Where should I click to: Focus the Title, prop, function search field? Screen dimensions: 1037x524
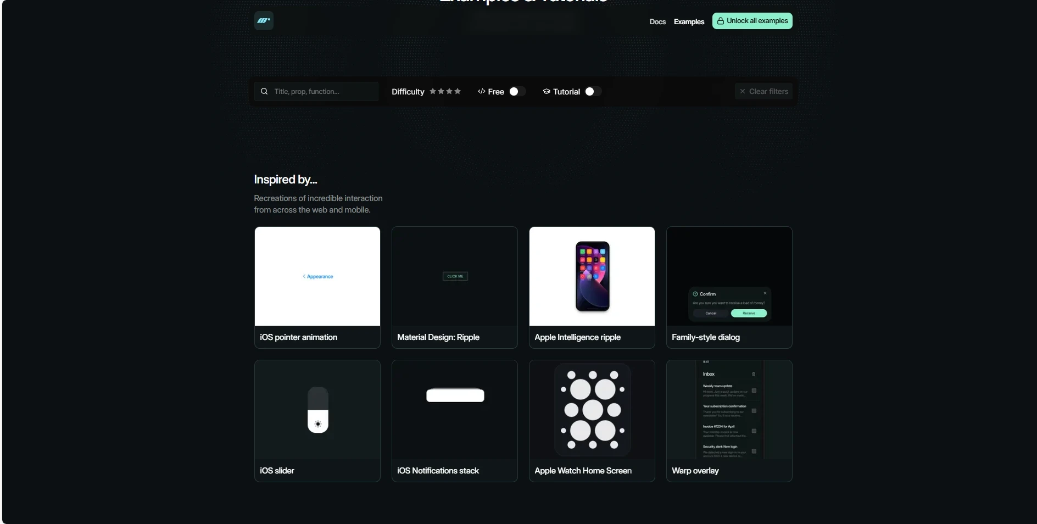316,91
